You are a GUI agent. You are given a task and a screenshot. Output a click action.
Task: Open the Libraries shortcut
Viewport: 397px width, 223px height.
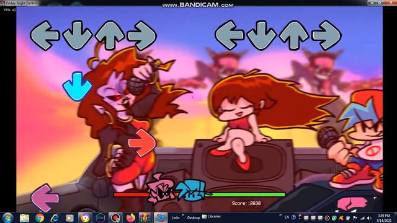coord(212,217)
